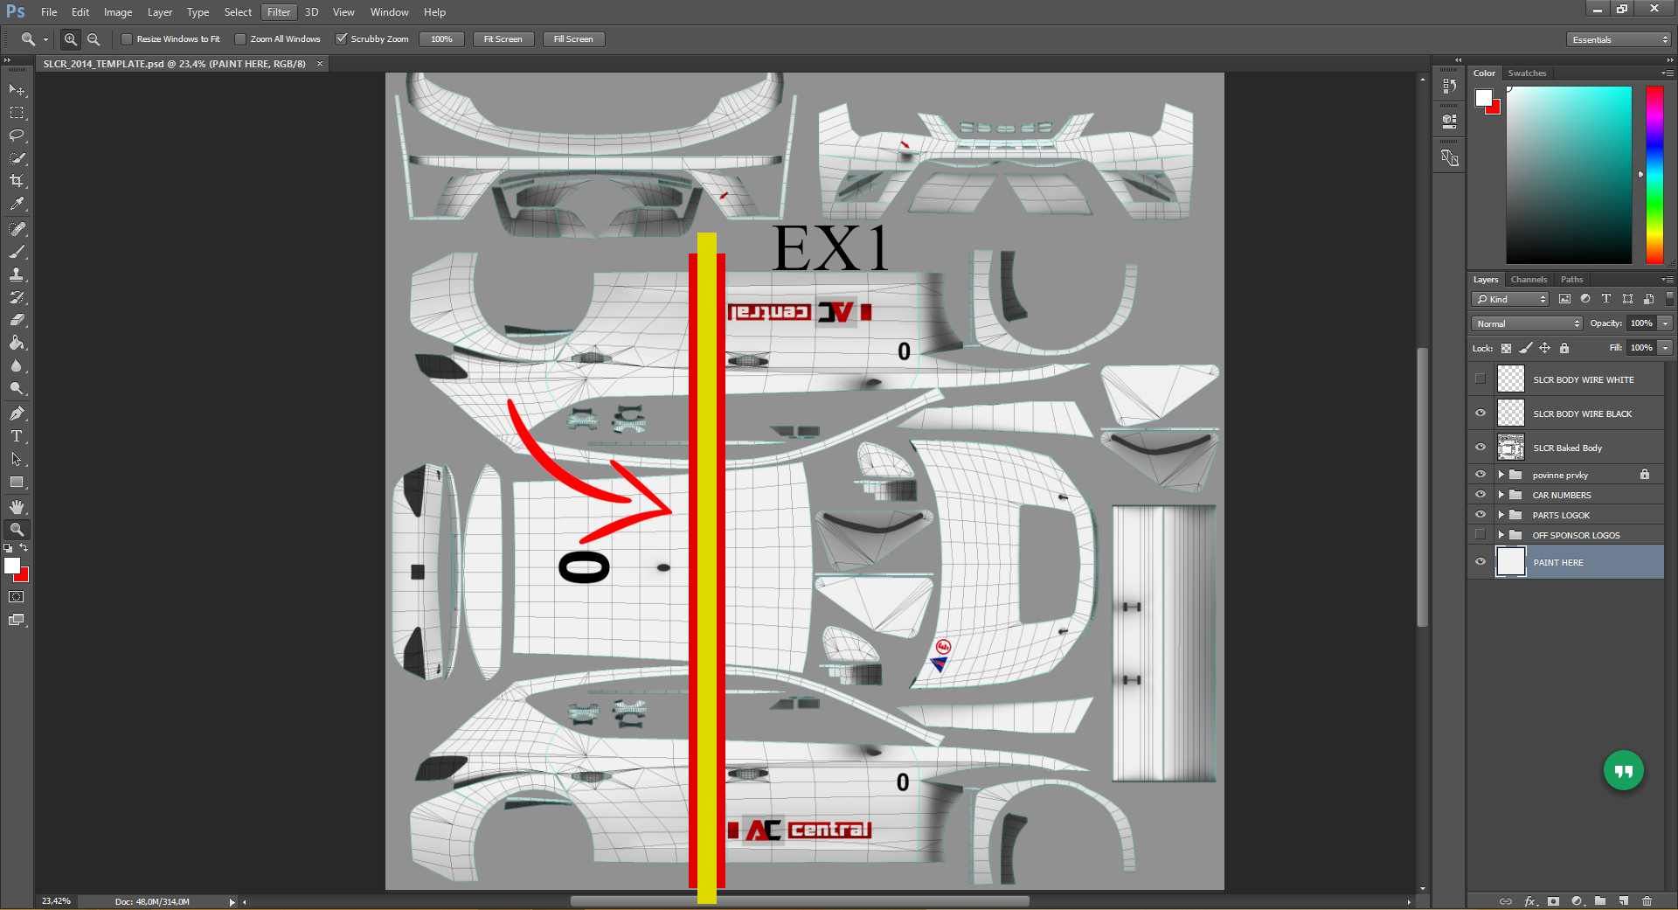Select the Path Selection tool
This screenshot has height=910, width=1678.
pos(17,459)
